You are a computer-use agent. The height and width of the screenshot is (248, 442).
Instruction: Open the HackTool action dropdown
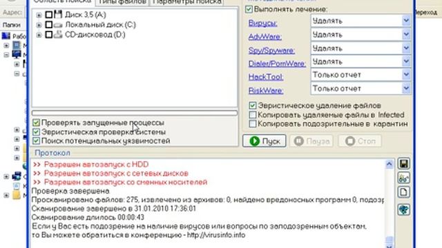[x=406, y=74]
